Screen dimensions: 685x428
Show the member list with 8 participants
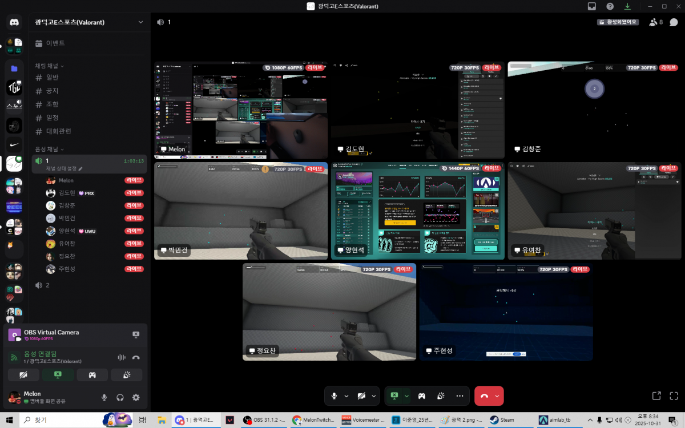pos(656,22)
